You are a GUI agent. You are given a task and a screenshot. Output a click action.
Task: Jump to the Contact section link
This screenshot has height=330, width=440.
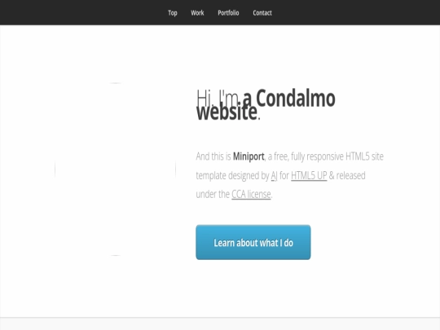262,13
